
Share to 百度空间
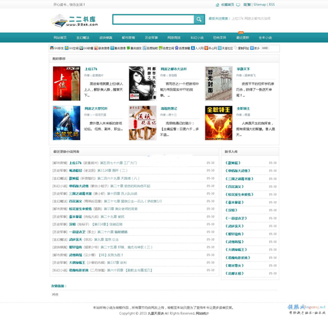[167, 48]
